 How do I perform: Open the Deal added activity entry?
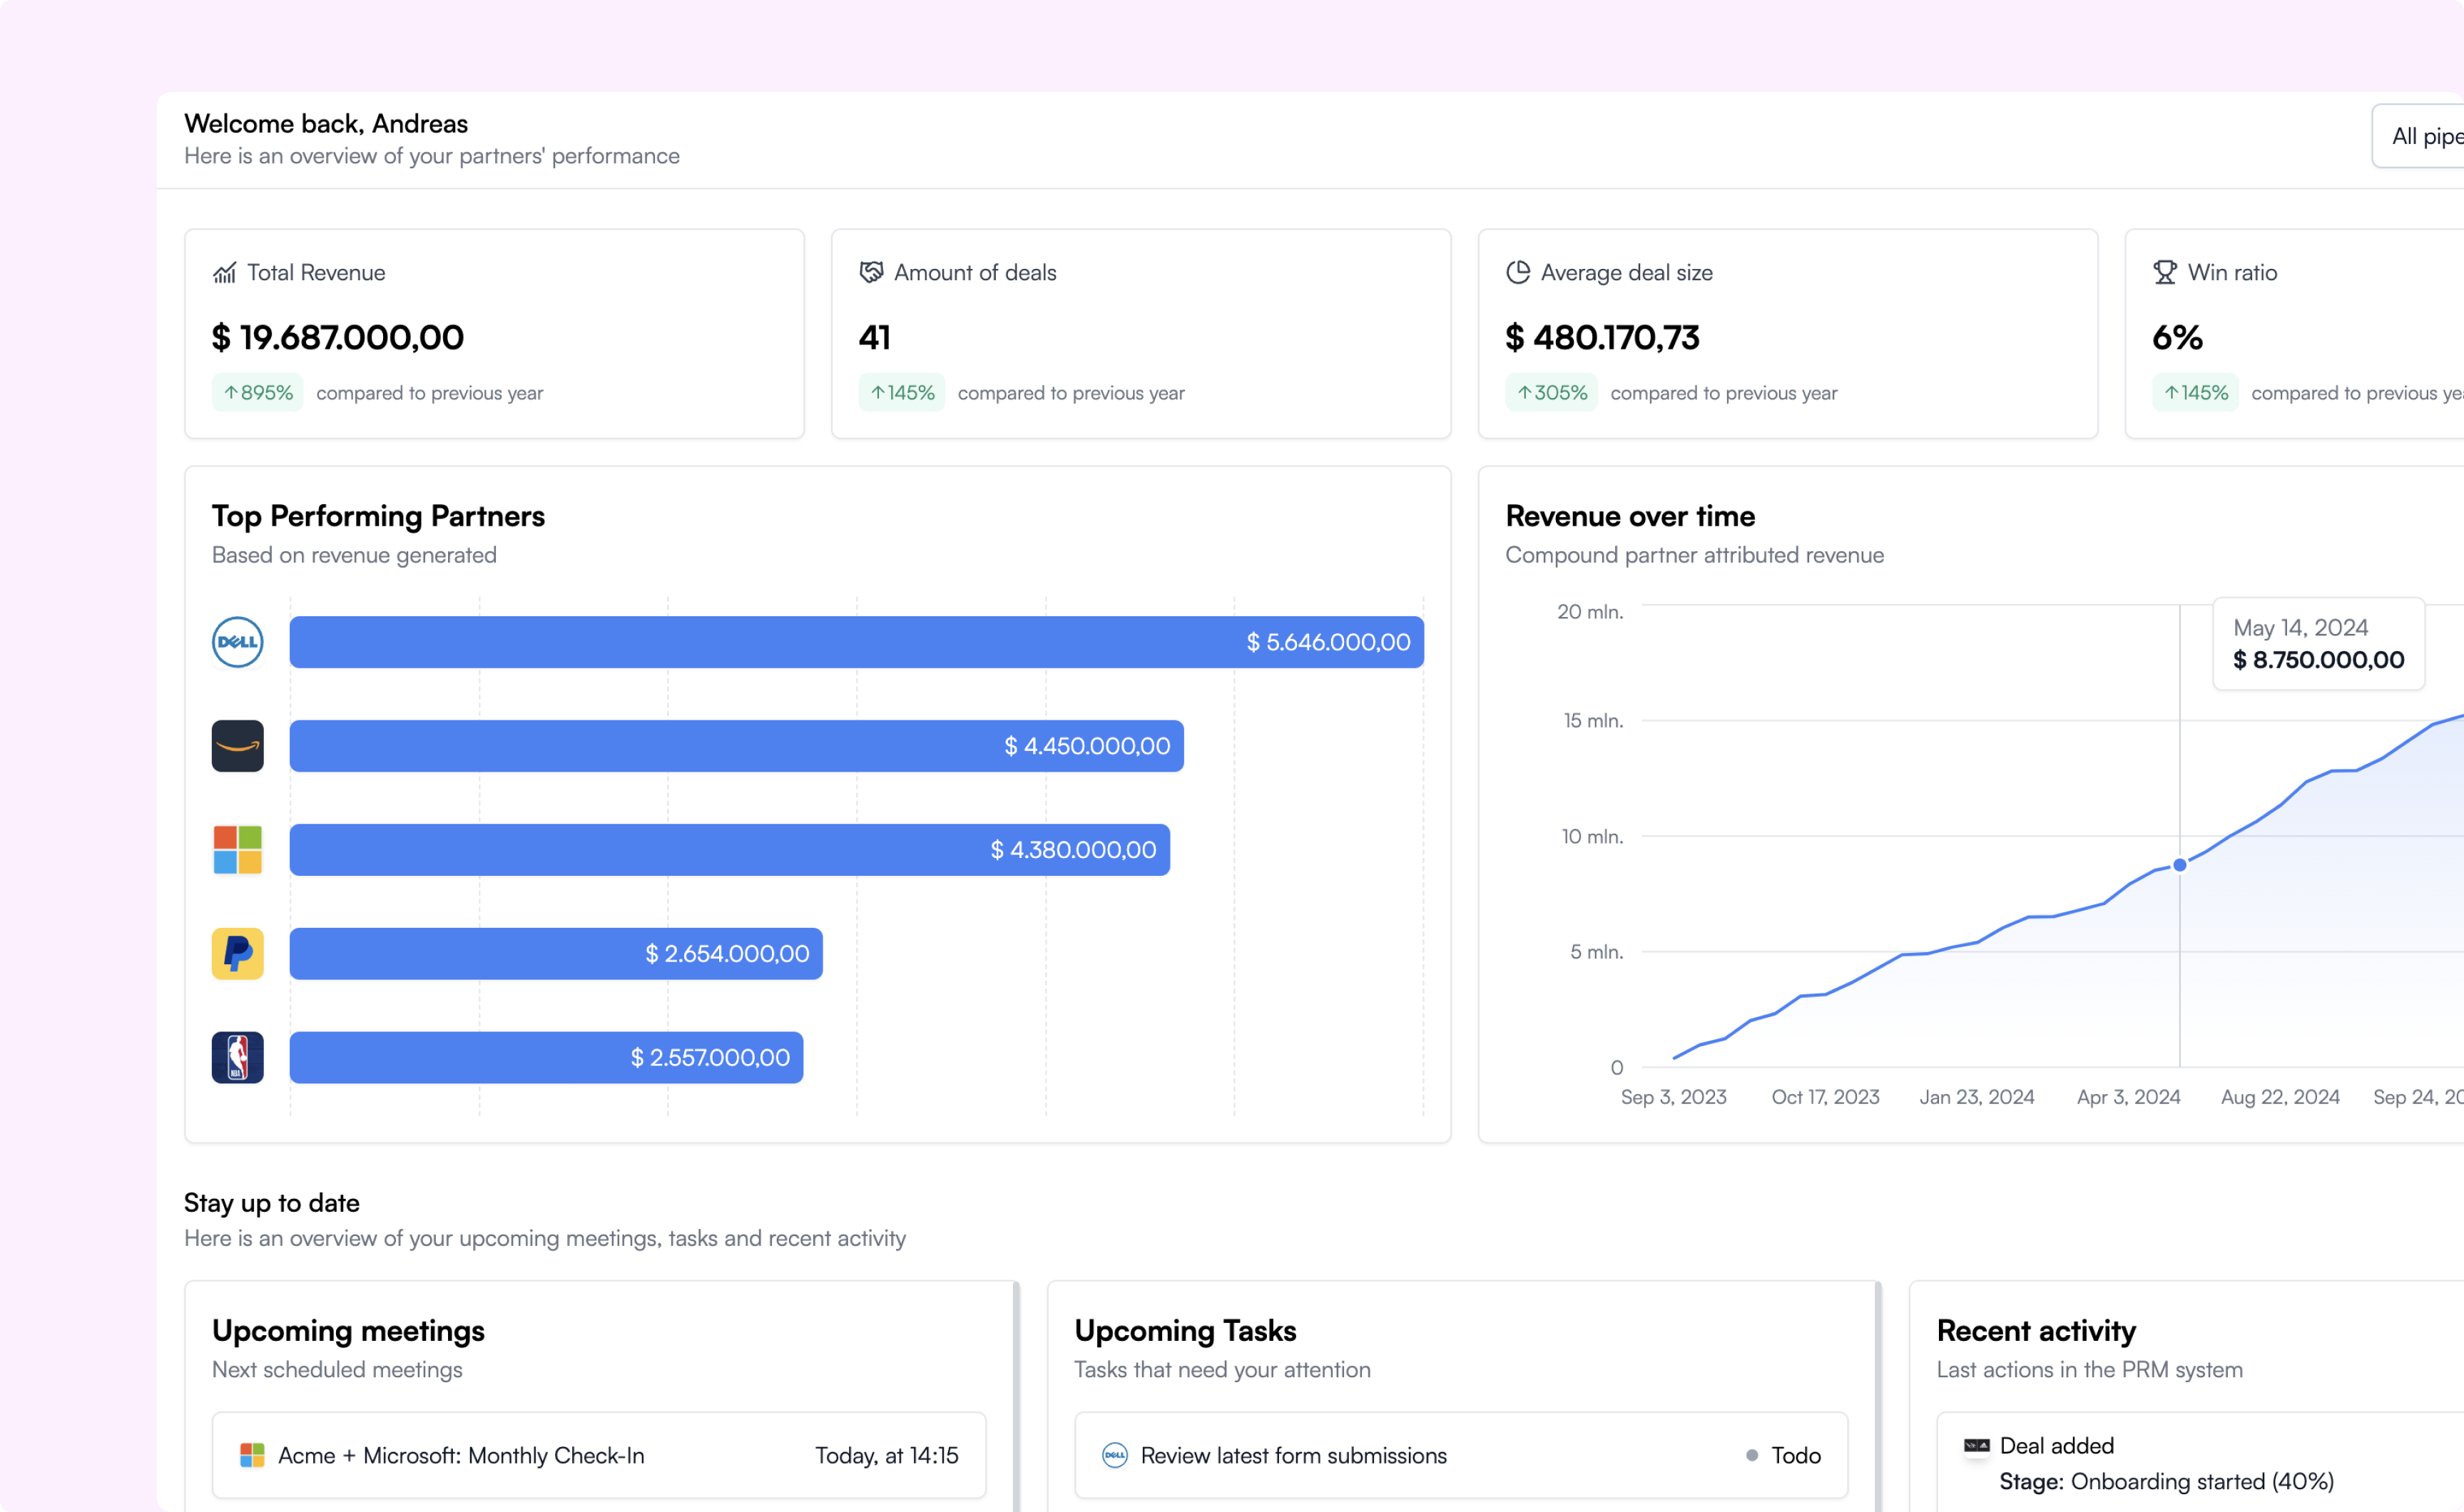click(2200, 1462)
